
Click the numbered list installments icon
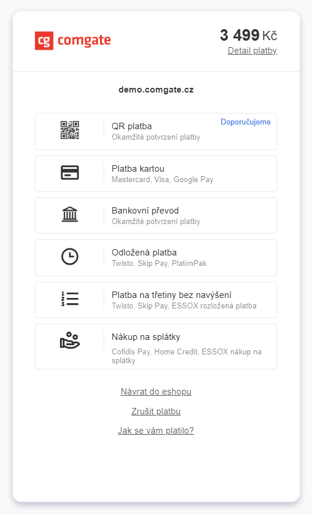click(x=70, y=299)
